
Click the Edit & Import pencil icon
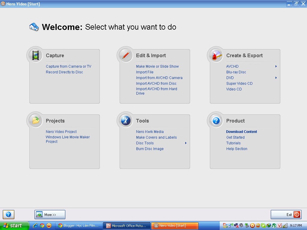[x=126, y=55]
